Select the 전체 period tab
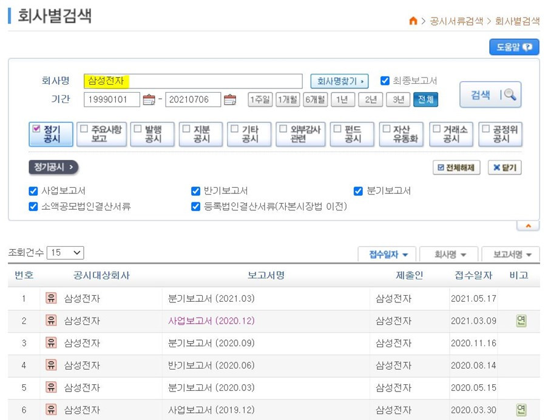The width and height of the screenshot is (548, 420). point(425,99)
